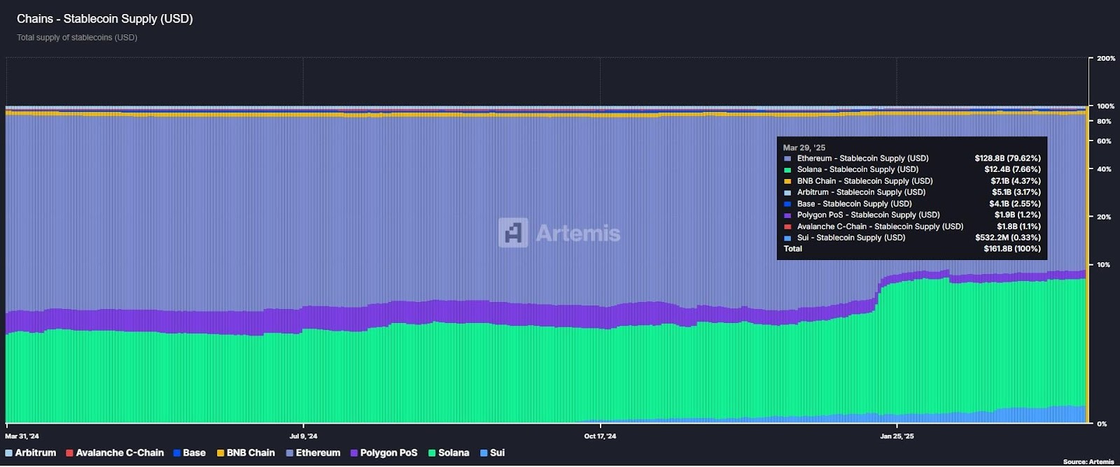Screen dimensions: 1120x467
Task: Click the BNB Chain tooltip value $7.1B (4.37%)
Action: point(1015,181)
